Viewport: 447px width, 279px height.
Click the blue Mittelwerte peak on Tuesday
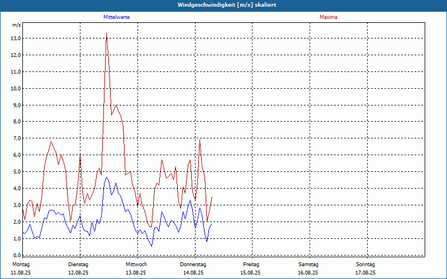(x=107, y=177)
